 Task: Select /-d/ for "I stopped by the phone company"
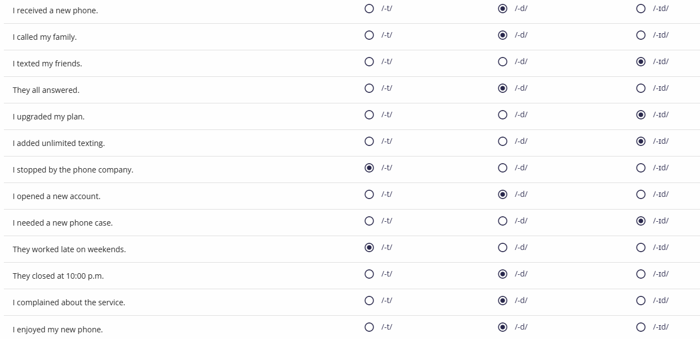click(x=503, y=168)
